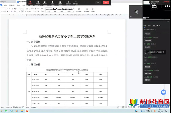Click the clear formatting eraser icon

[x=13, y=9]
